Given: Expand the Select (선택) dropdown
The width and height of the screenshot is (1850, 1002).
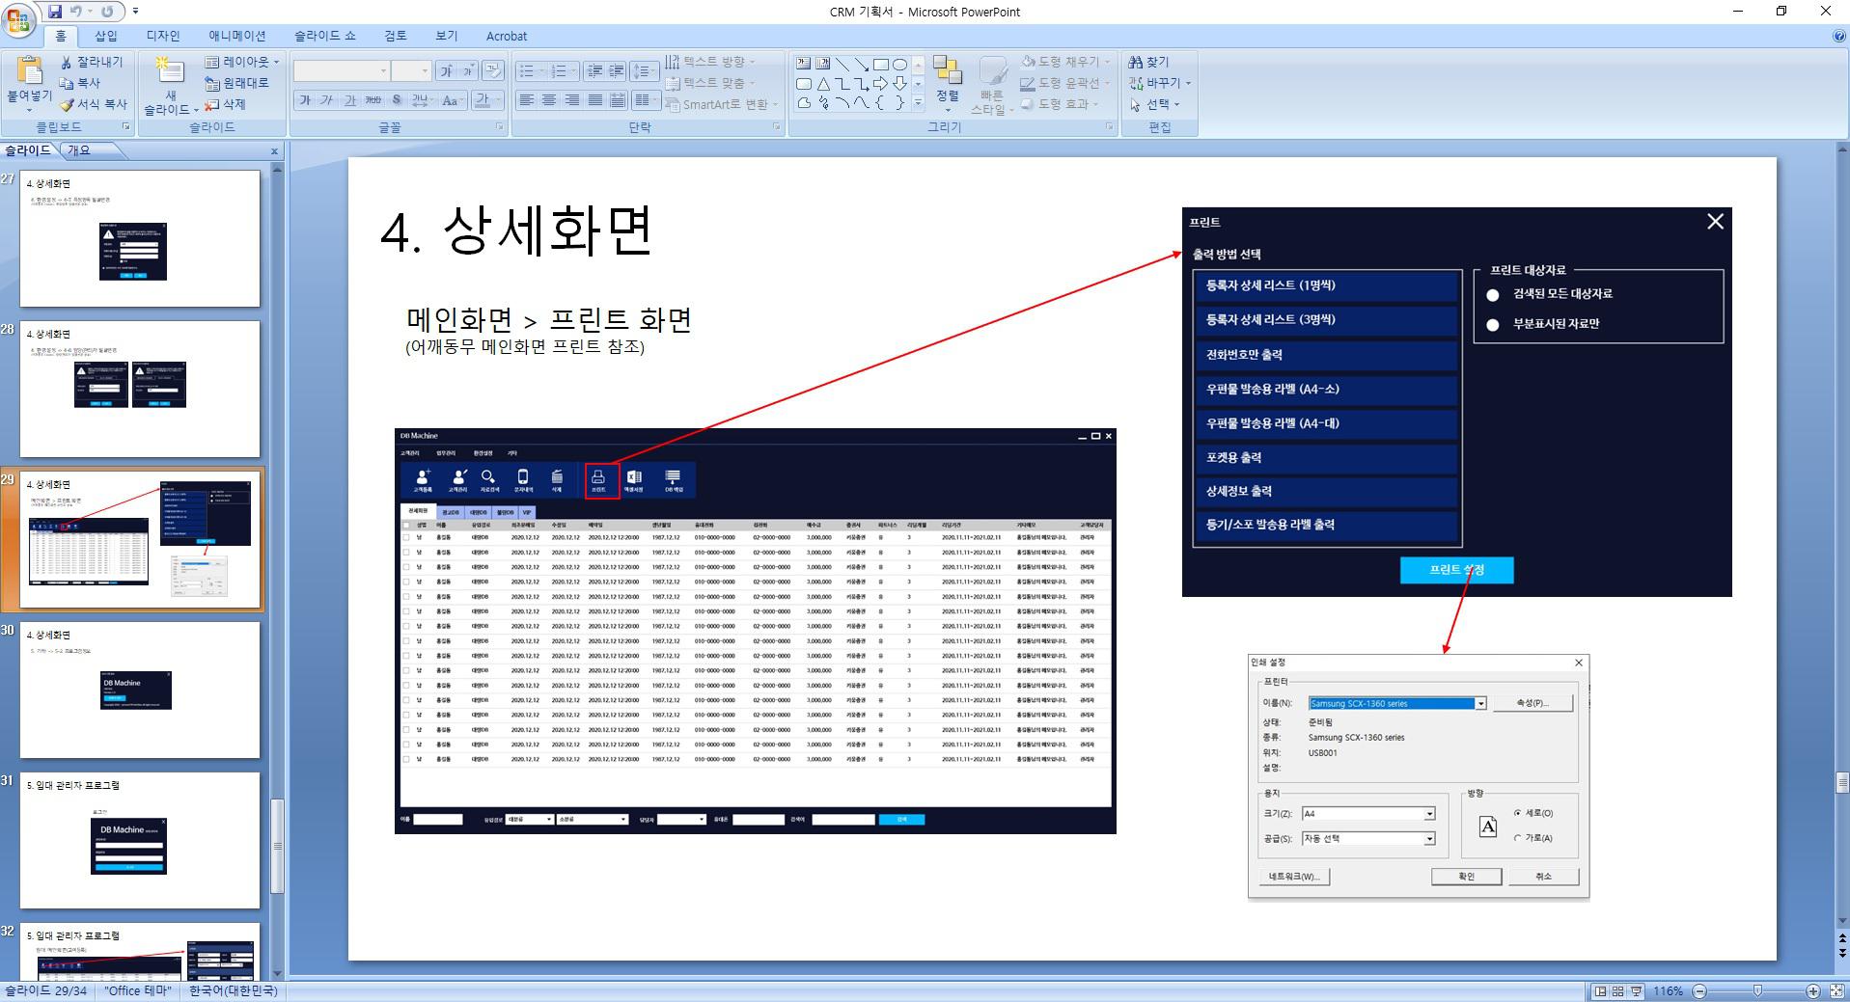Looking at the screenshot, I should click(x=1176, y=104).
